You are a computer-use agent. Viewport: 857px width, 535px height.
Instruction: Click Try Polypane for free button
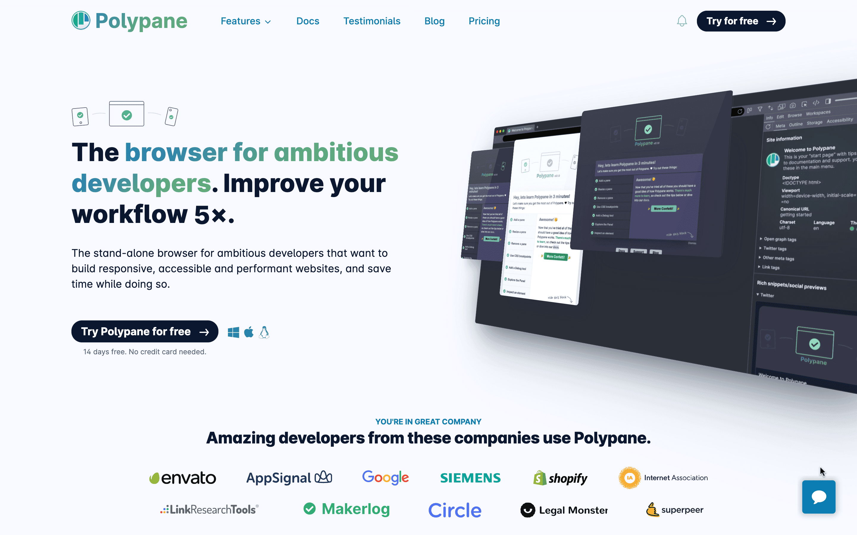144,332
